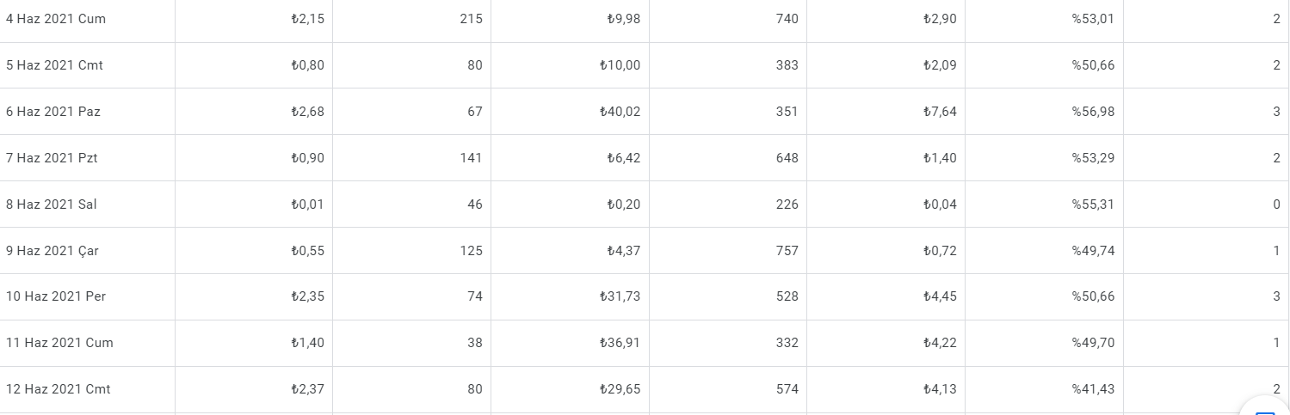The width and height of the screenshot is (1290, 415).
Task: Select the 12 Haz 2021 Cmt date cell
Action: tap(87, 389)
